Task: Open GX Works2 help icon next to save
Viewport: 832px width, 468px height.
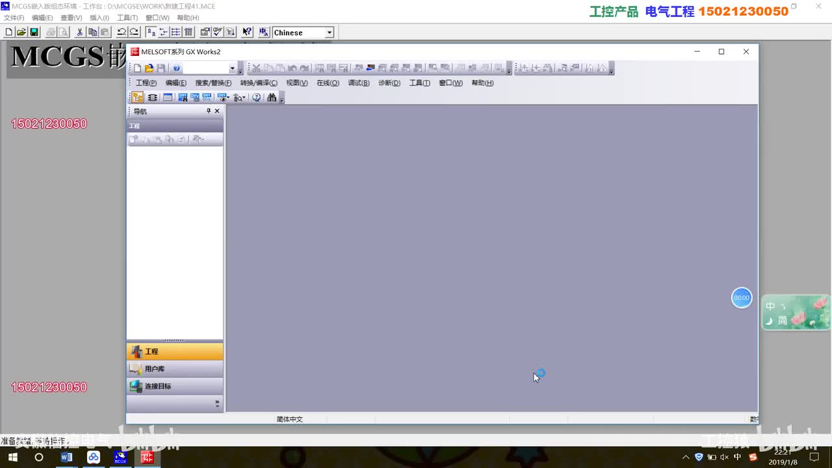Action: [x=176, y=68]
